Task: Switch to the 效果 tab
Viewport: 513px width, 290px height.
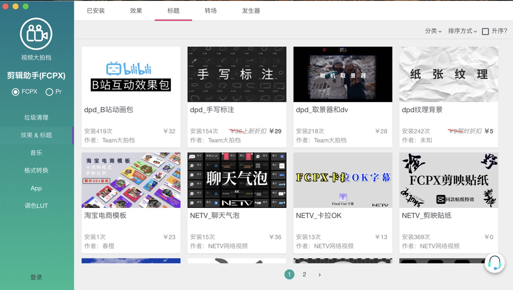Action: click(136, 11)
